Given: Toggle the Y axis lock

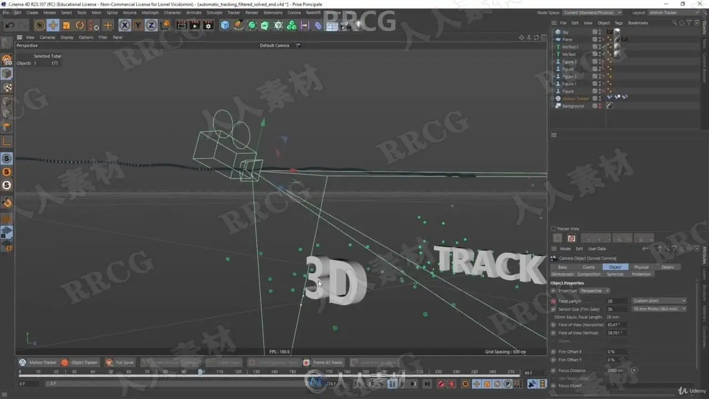Looking at the screenshot, I should pyautogui.click(x=138, y=25).
